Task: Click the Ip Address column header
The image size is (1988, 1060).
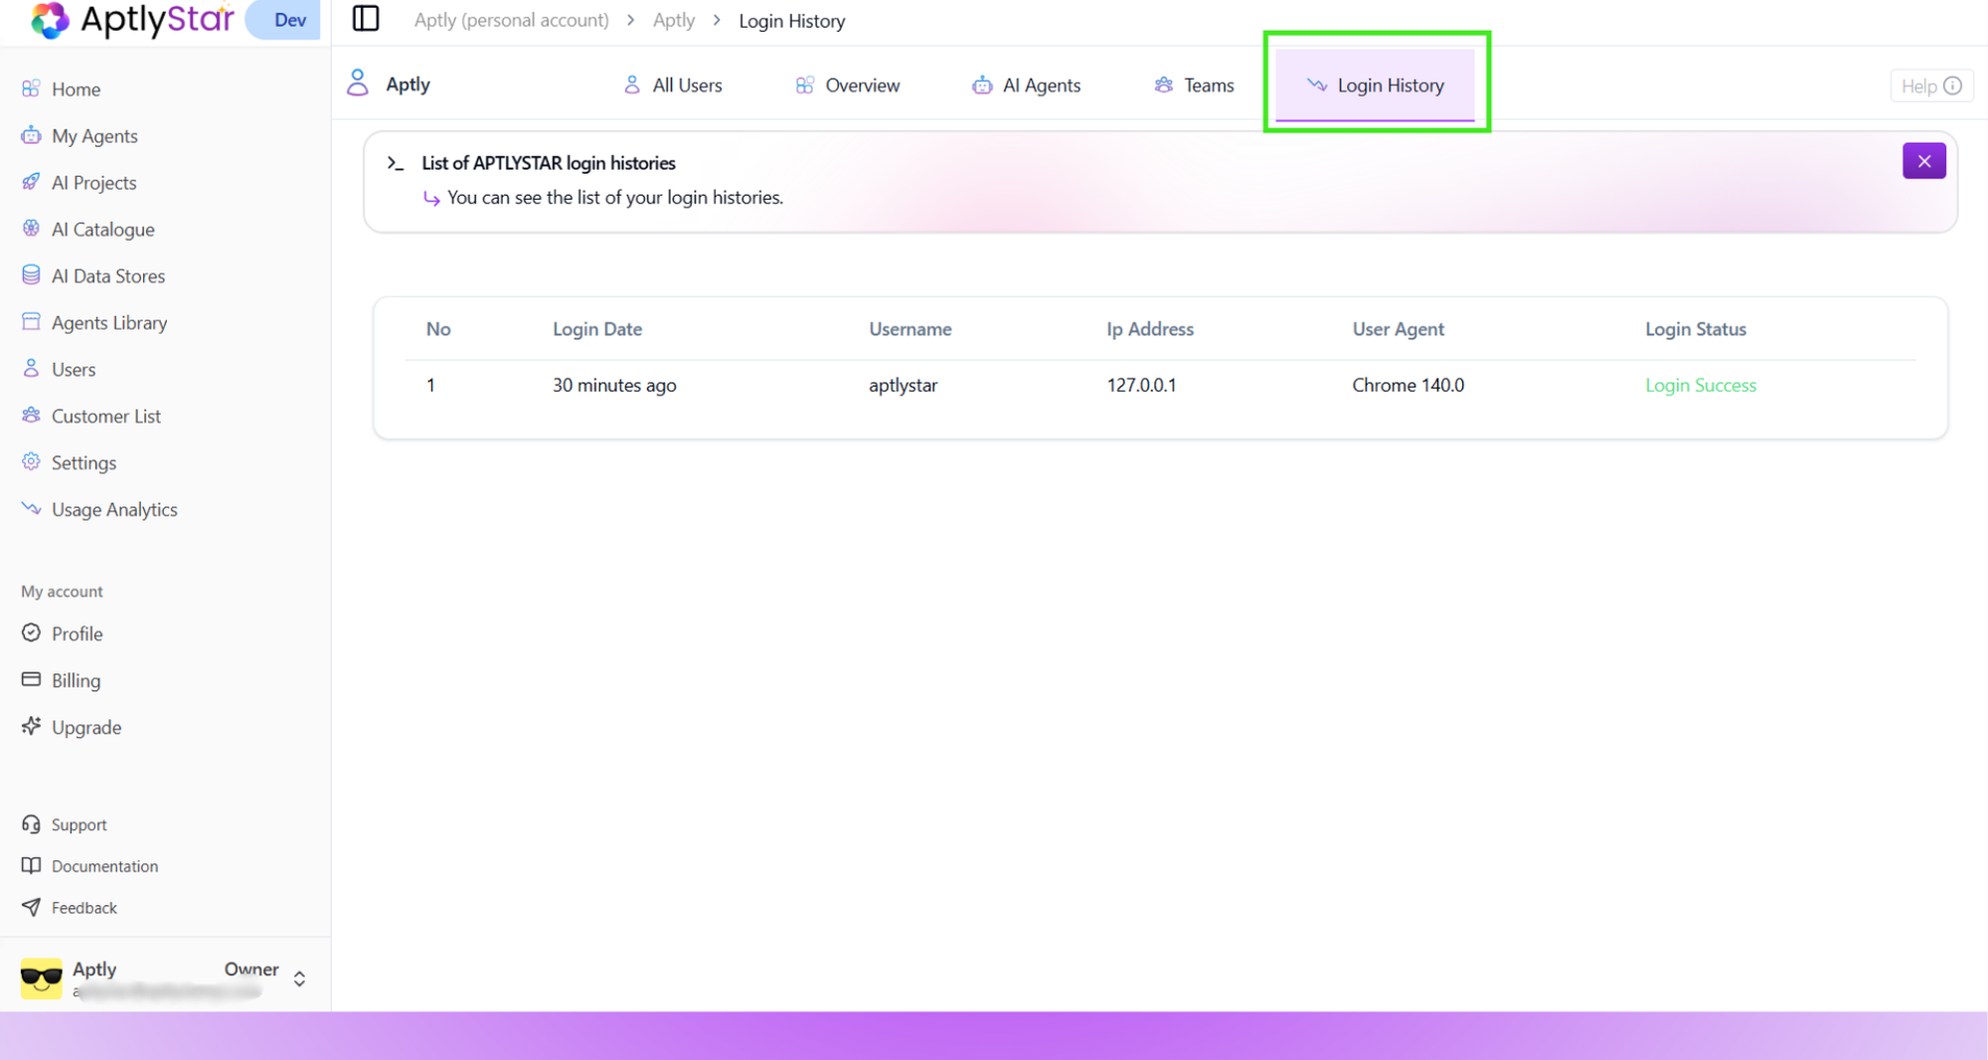Action: [1149, 328]
